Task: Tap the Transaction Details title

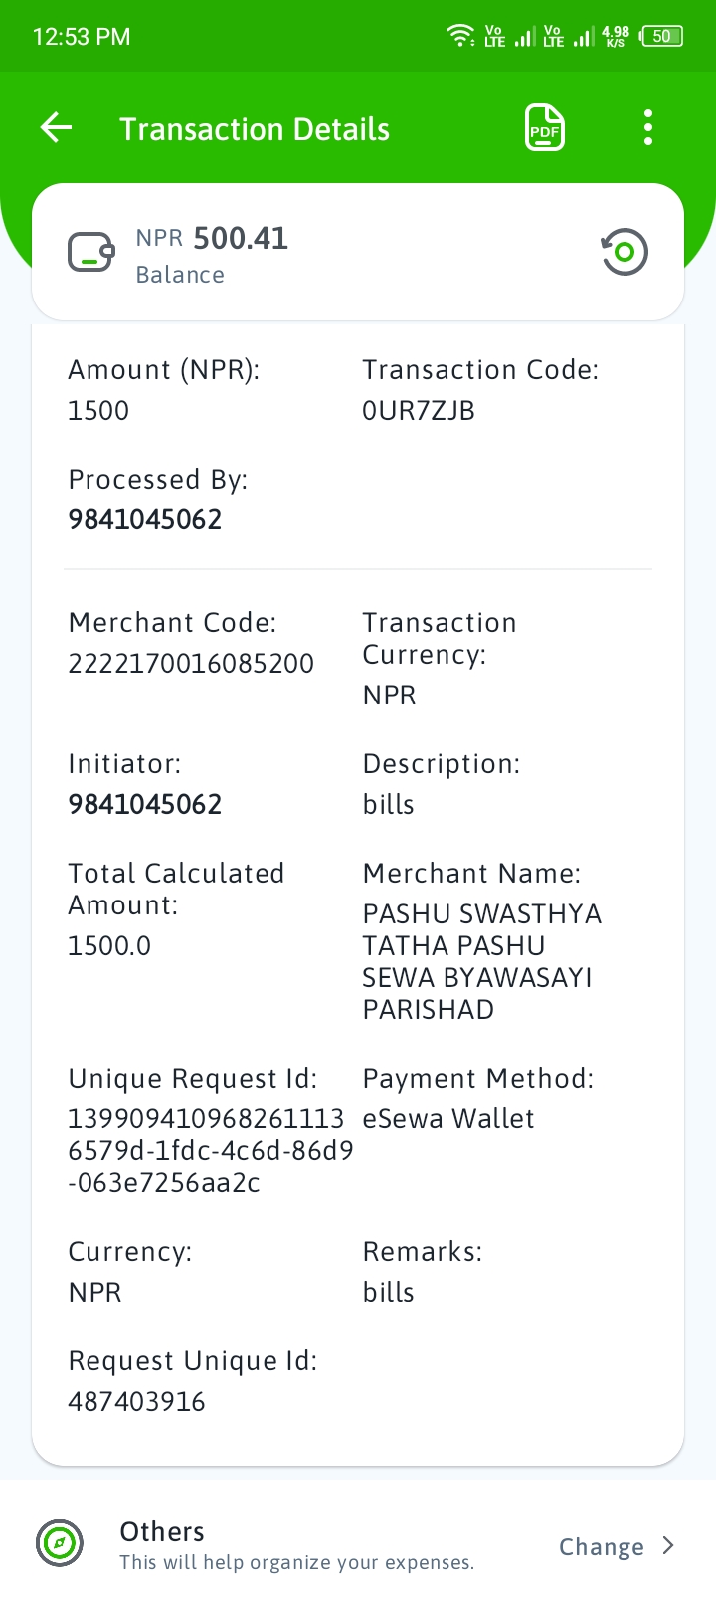Action: coord(255,129)
